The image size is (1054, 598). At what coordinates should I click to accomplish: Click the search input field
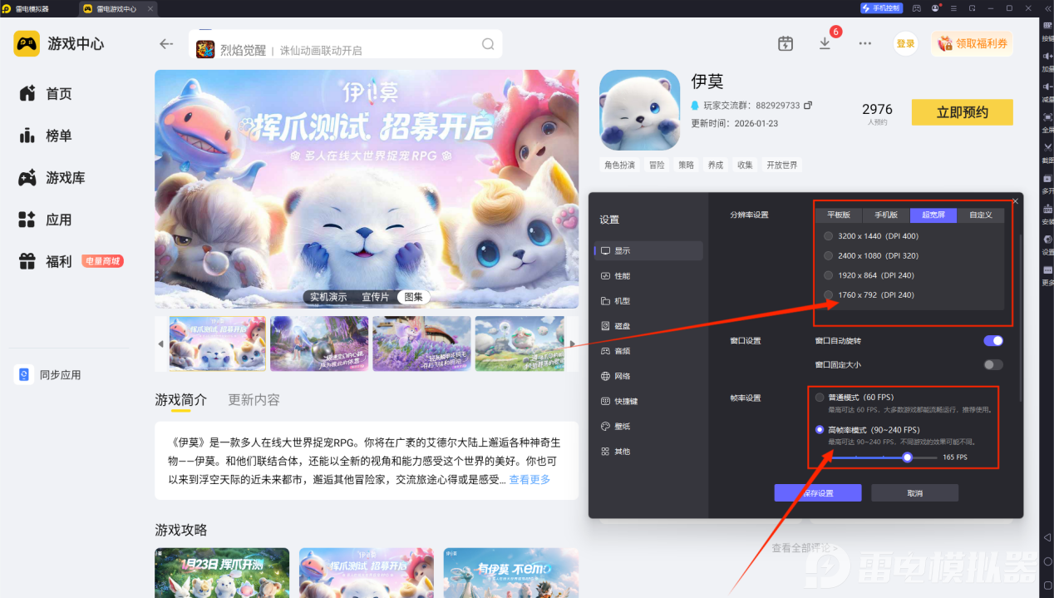pos(345,45)
